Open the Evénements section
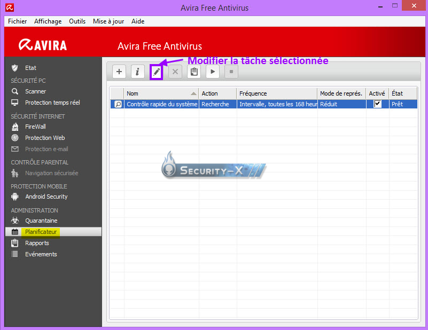Screen dimensions: 428x330 click(x=41, y=254)
